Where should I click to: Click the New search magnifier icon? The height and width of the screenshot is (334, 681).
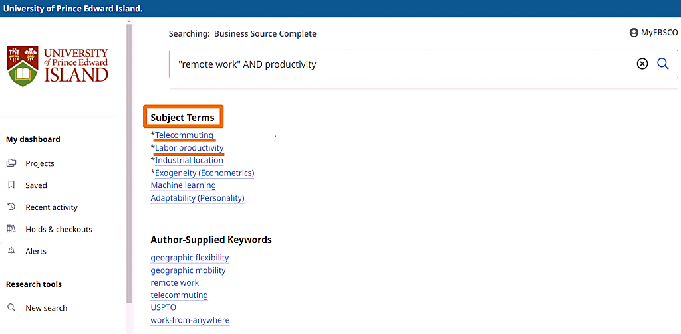pos(11,308)
